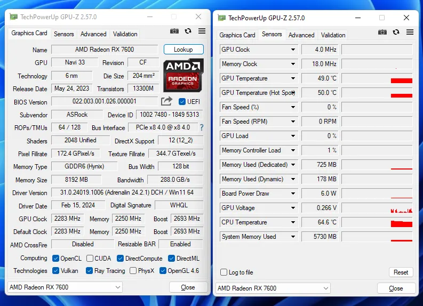Click GPU Voltage history graph
This screenshot has width=423, height=306.
pyautogui.click(x=377, y=208)
